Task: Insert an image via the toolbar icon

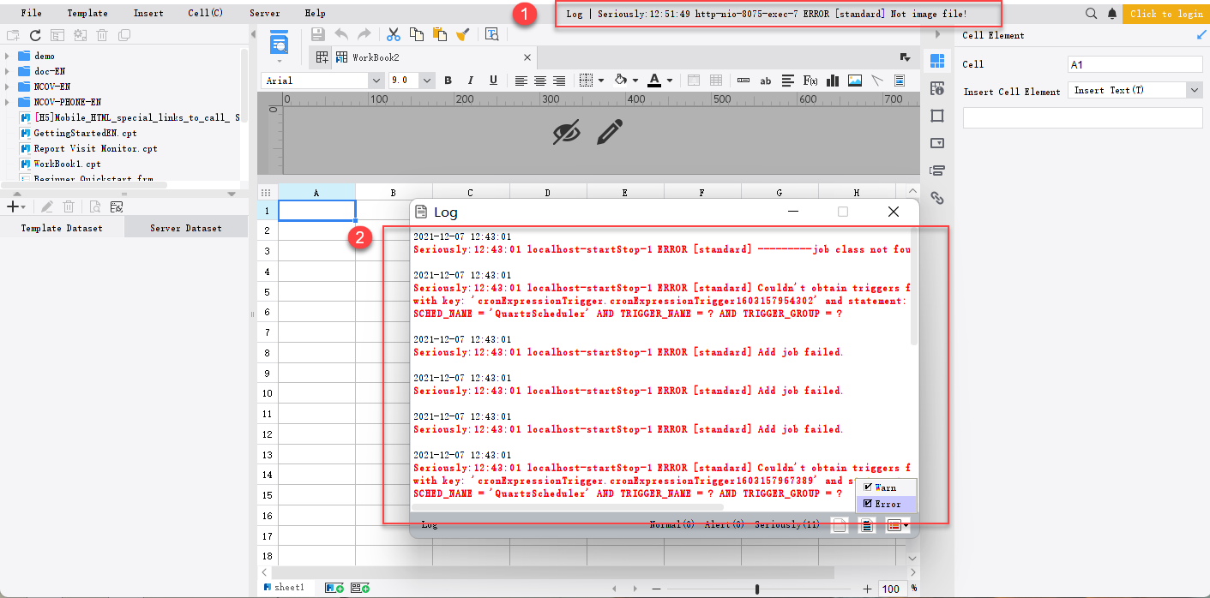Action: pos(854,80)
